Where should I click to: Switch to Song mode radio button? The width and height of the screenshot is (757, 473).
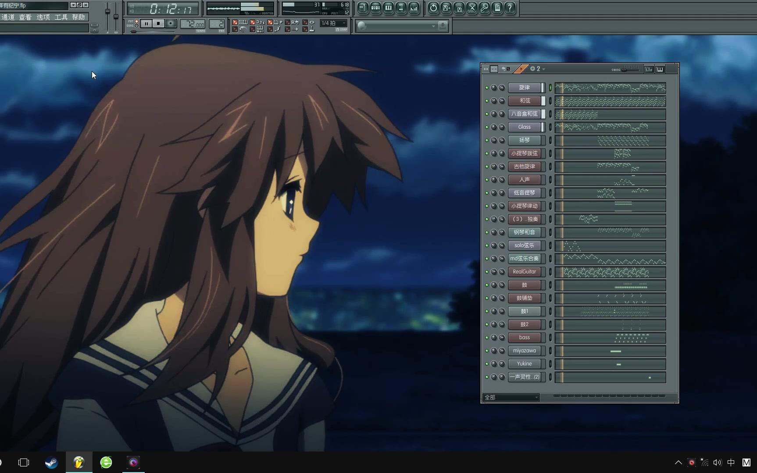136,26
